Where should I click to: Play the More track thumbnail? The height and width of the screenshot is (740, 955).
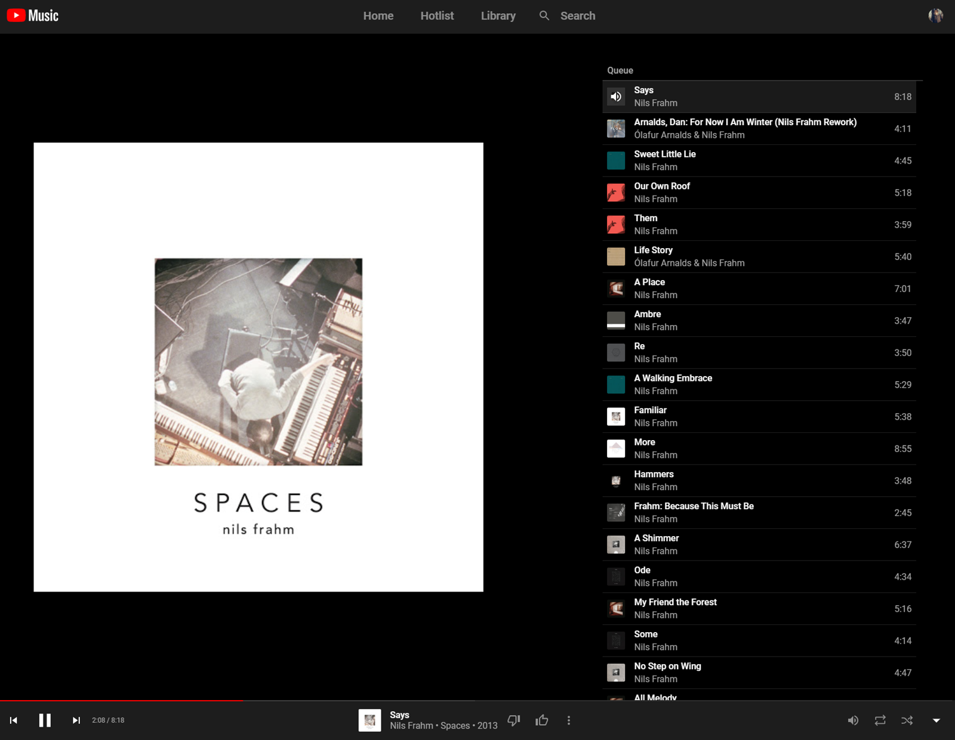pos(616,448)
